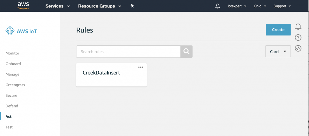309x136 pixels.
Task: Go to Secure in sidebar
Action: point(11,95)
